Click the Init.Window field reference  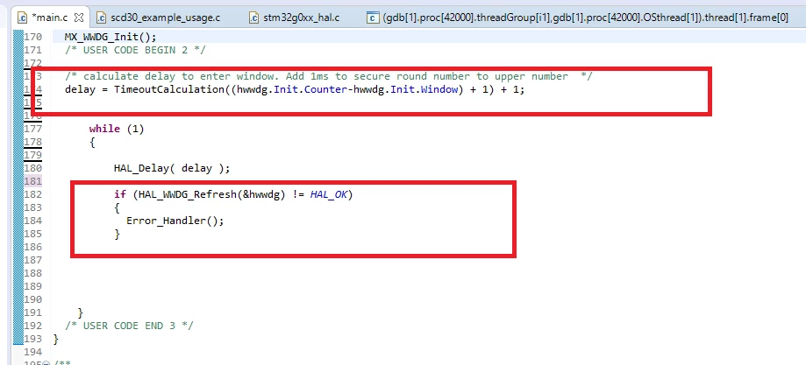point(425,89)
